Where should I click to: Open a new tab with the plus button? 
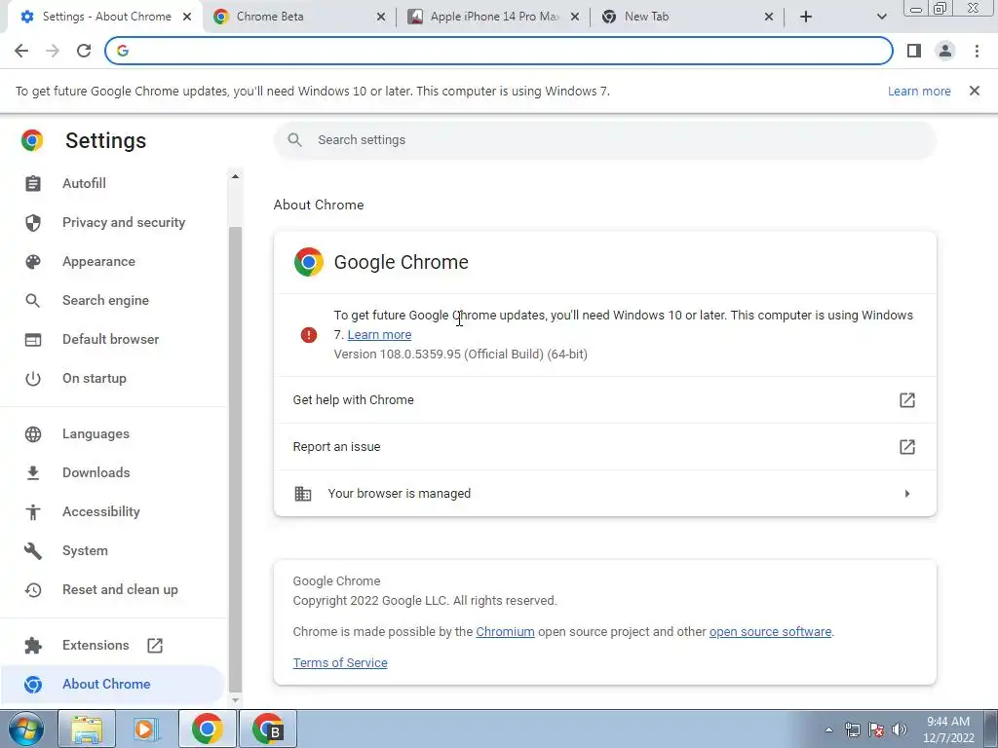click(x=806, y=17)
